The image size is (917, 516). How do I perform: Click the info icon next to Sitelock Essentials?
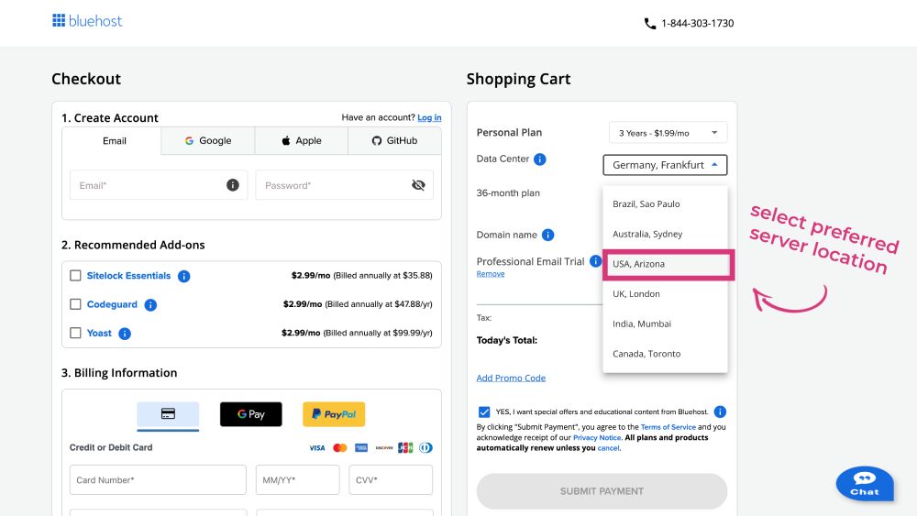[x=183, y=276]
